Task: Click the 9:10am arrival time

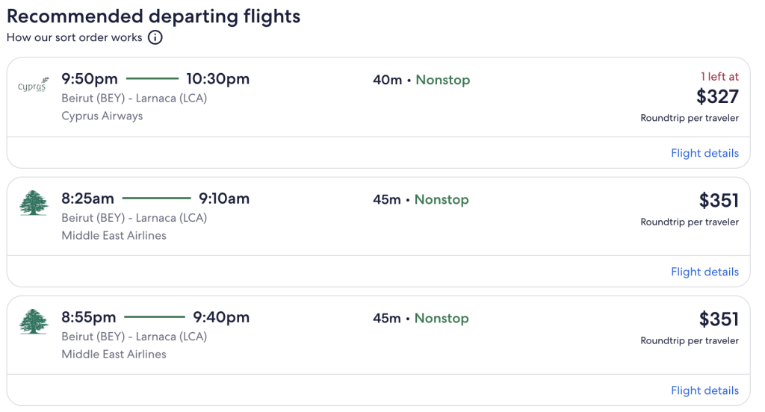Action: 224,199
